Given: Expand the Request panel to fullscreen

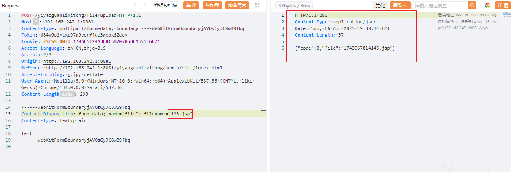Looking at the screenshot, I should [x=257, y=5].
